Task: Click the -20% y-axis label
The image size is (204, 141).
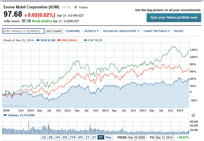Action: pos(193,100)
